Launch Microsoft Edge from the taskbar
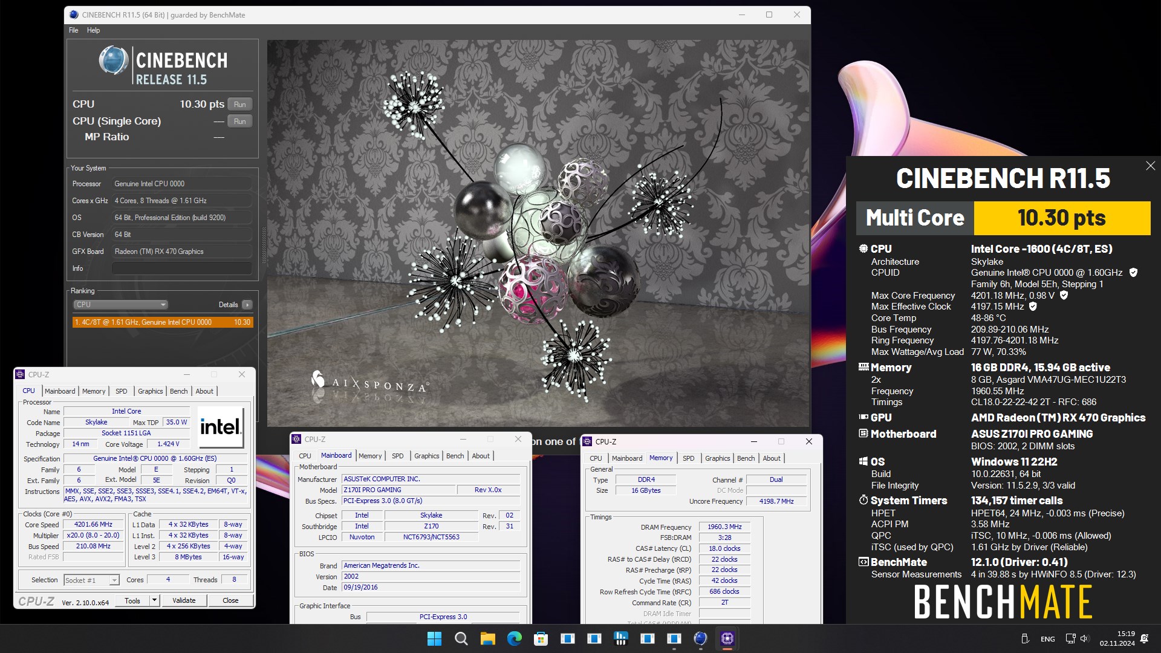 pyautogui.click(x=514, y=638)
